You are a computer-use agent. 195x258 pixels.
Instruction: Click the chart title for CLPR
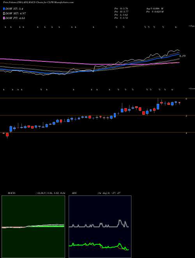click(x=38, y=2)
